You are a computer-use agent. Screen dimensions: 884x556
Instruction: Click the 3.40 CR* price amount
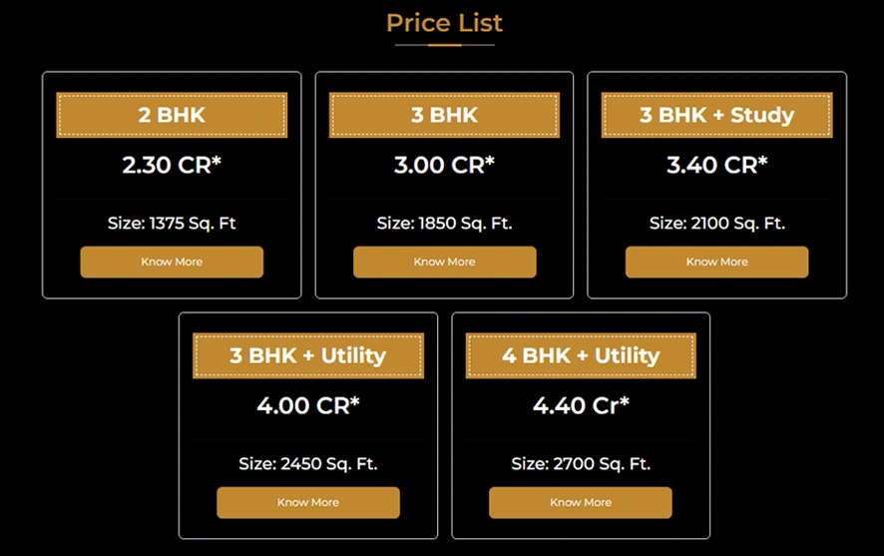pyautogui.click(x=716, y=166)
